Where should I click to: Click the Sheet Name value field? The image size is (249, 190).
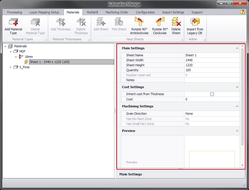212,55
